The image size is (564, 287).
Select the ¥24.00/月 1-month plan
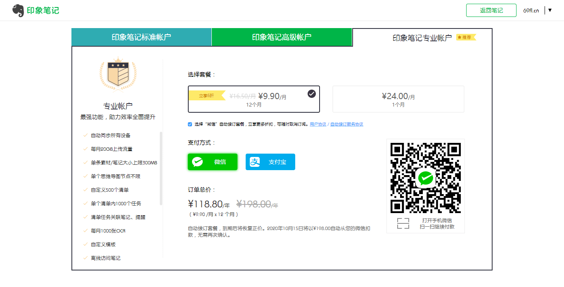click(x=398, y=99)
